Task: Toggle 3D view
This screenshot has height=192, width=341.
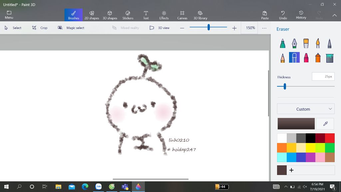Action: [160, 28]
